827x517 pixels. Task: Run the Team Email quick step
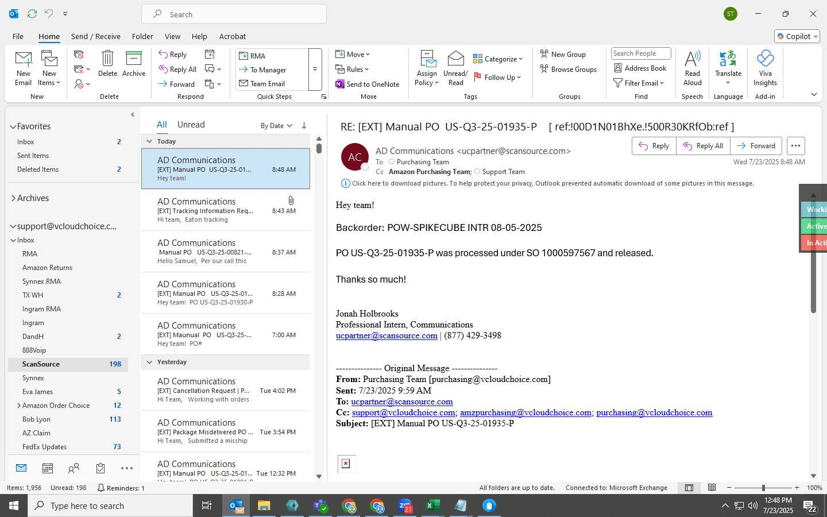coord(272,83)
